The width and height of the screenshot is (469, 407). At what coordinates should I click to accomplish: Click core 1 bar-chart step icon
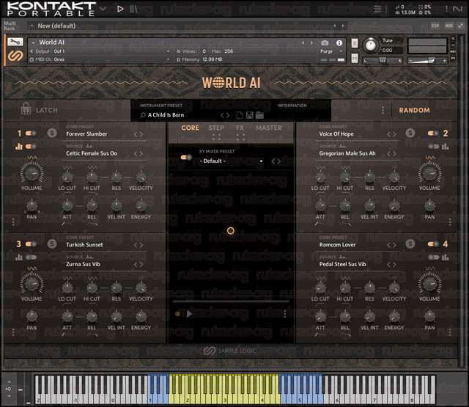19,147
